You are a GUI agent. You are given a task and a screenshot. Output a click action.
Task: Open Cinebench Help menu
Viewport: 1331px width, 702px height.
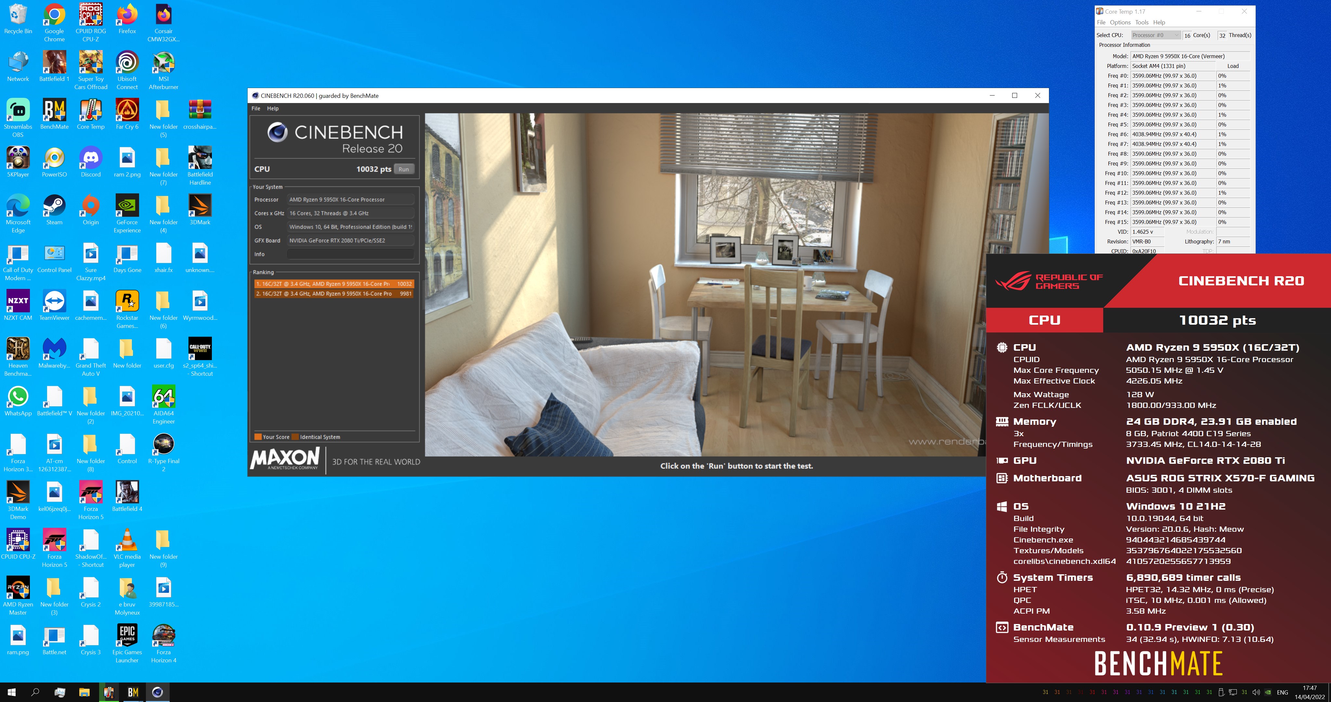point(273,109)
